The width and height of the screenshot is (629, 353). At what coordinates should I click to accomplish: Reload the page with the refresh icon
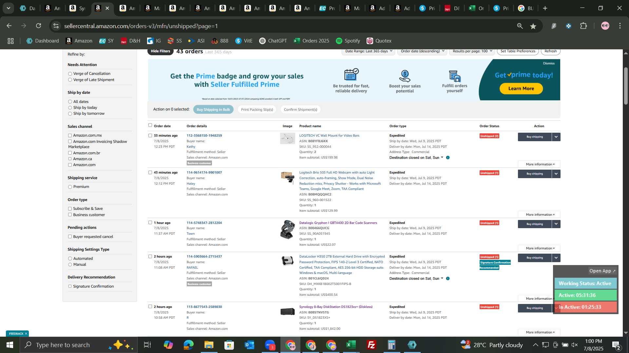pos(39,26)
